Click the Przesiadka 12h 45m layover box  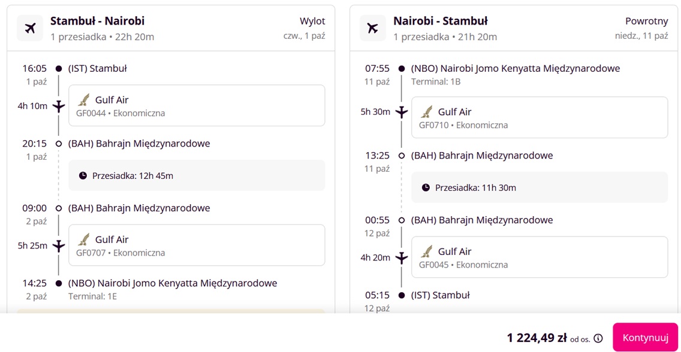pos(197,175)
